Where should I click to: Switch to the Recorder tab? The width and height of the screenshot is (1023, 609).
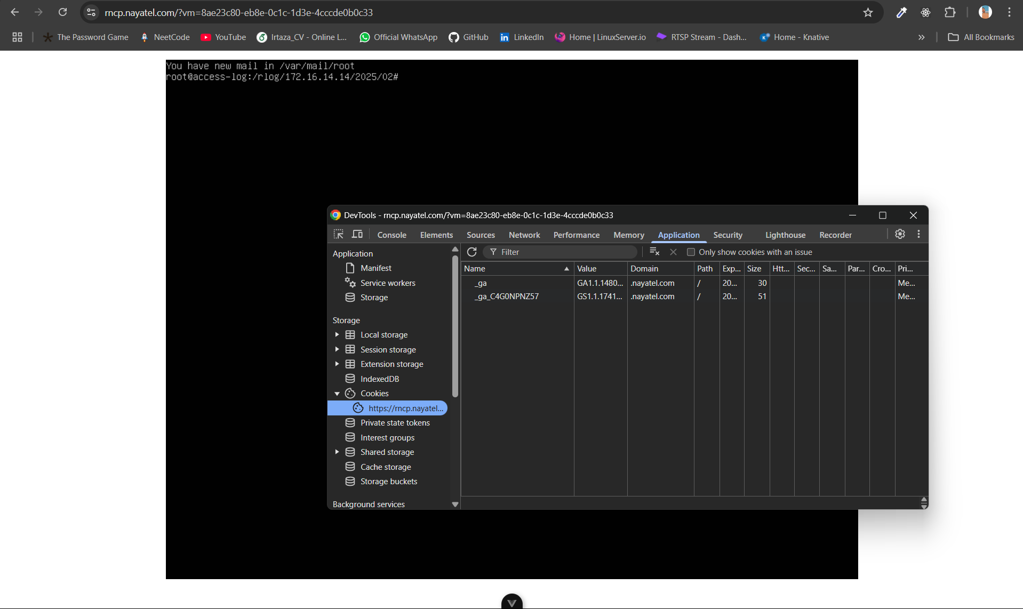(835, 235)
